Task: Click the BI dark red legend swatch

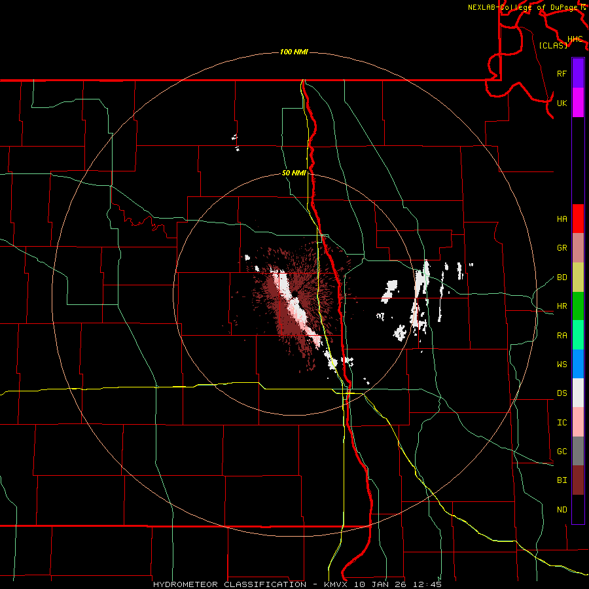Action: 578,480
